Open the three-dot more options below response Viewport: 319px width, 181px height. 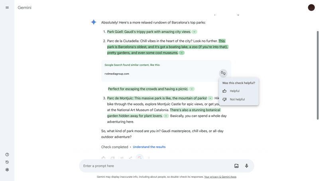(149, 158)
